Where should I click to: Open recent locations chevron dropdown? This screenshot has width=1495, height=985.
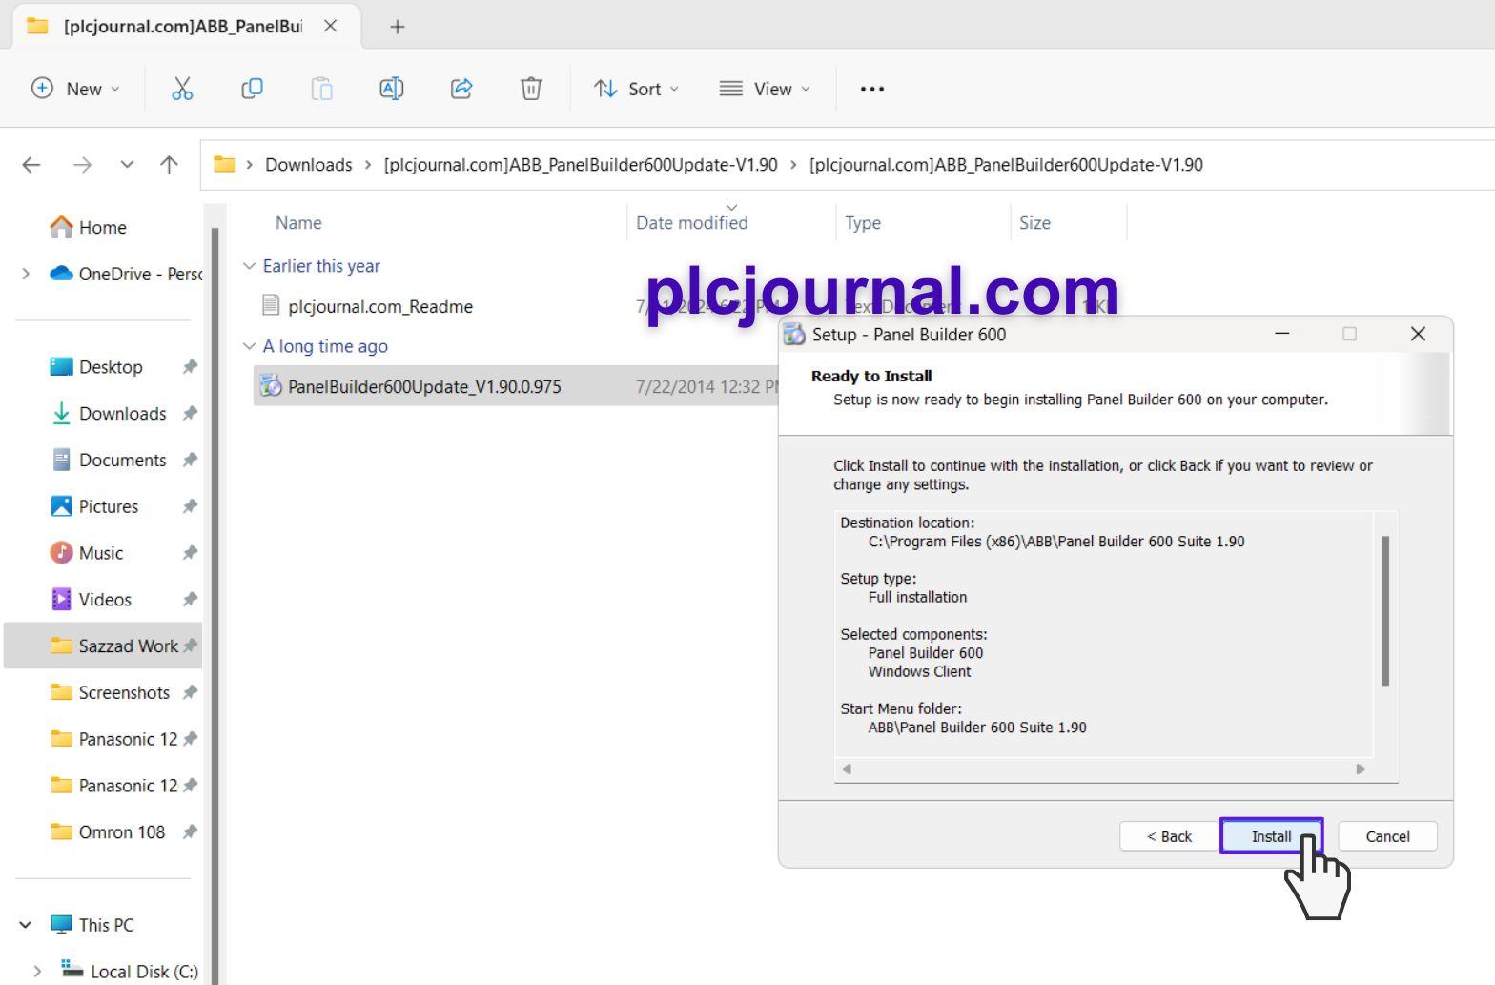pyautogui.click(x=127, y=165)
